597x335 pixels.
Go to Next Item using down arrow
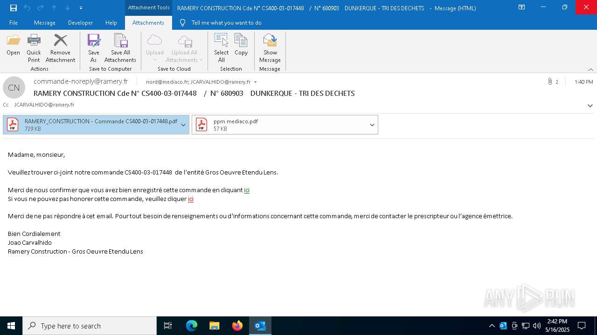click(68, 8)
